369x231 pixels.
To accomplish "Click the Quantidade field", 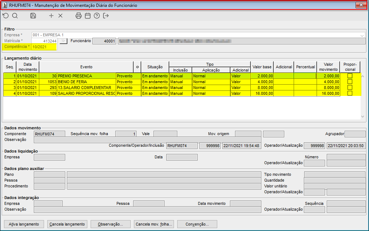I will pyautogui.click(x=335, y=181).
